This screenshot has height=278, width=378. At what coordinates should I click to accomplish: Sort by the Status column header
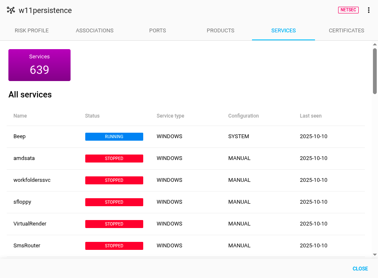pyautogui.click(x=92, y=116)
